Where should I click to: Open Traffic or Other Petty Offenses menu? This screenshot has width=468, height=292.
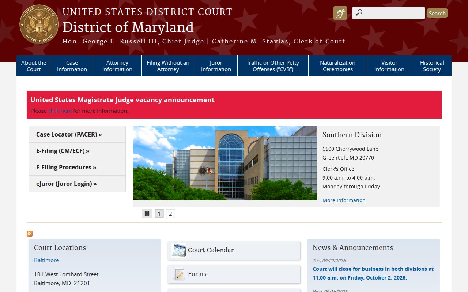[x=273, y=66]
